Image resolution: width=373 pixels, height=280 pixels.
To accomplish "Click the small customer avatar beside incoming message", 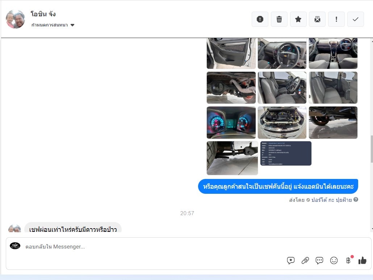I will click(x=14, y=228).
